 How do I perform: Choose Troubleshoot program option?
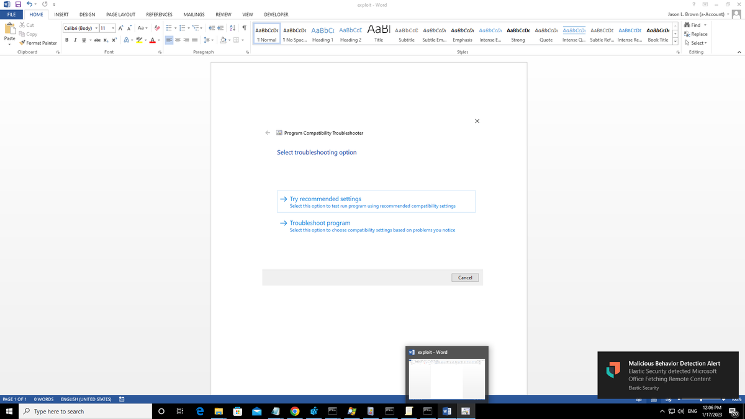pyautogui.click(x=376, y=226)
